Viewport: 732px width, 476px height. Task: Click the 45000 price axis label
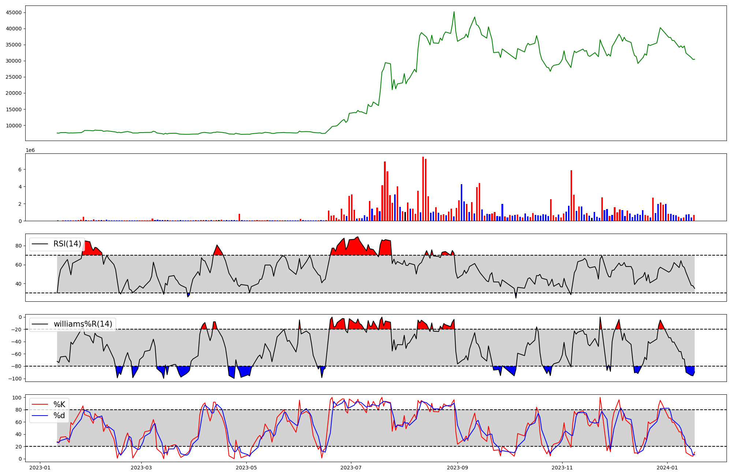[14, 12]
